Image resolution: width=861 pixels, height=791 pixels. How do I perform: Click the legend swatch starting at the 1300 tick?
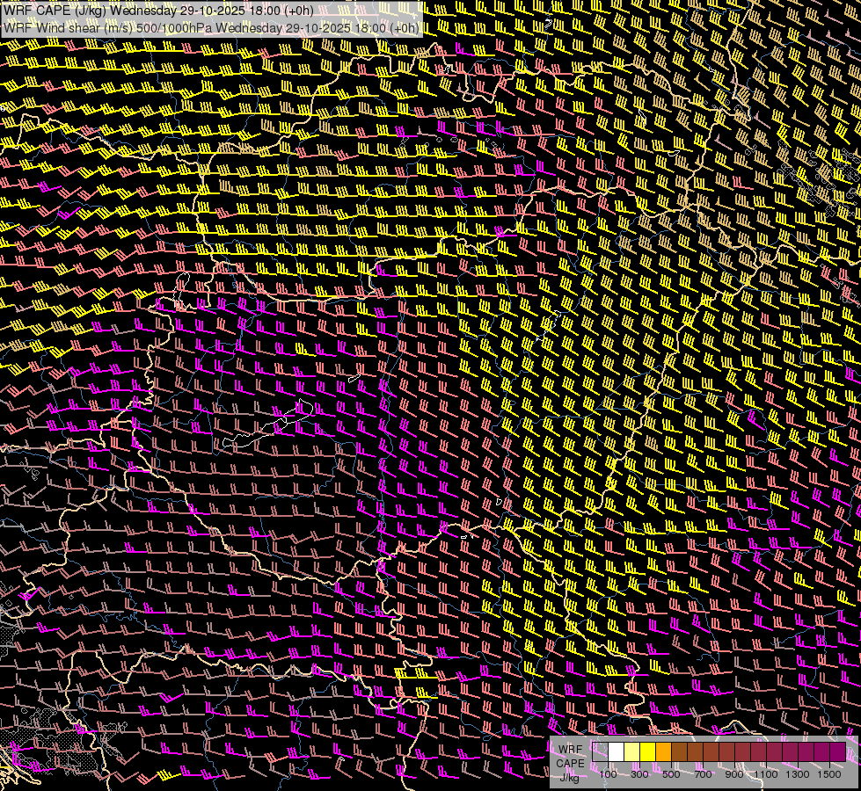[806, 752]
